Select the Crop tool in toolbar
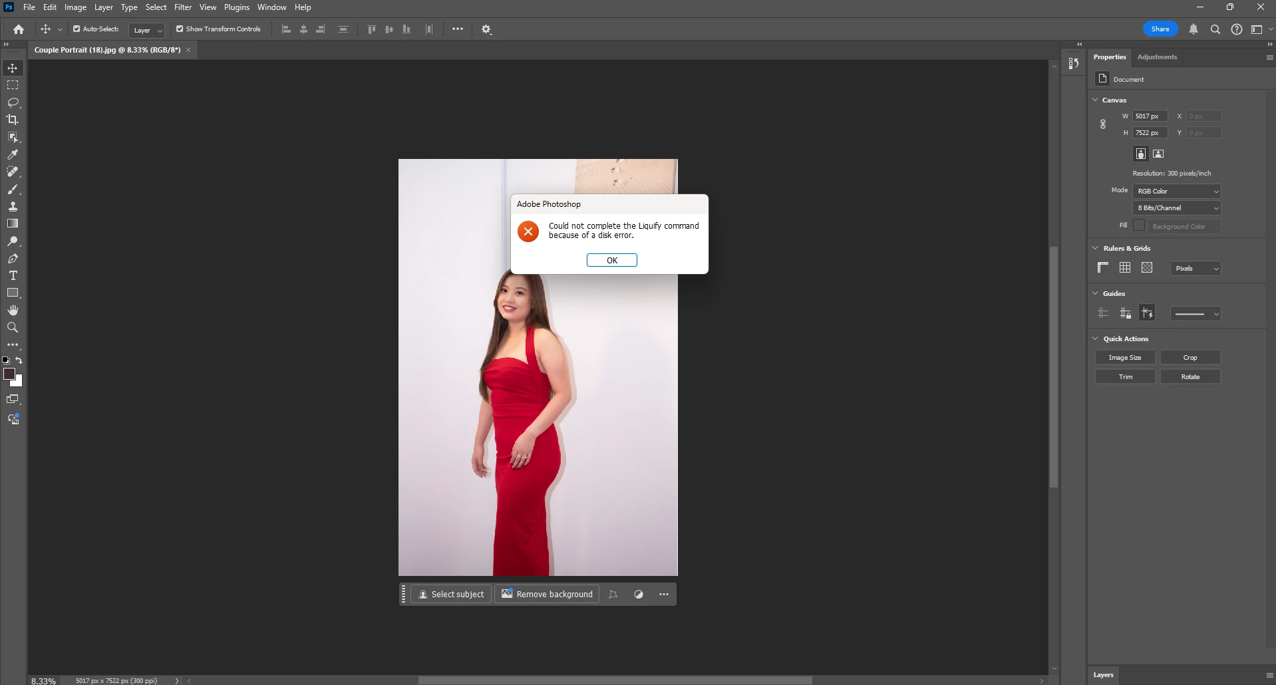This screenshot has width=1276, height=685. click(x=13, y=120)
